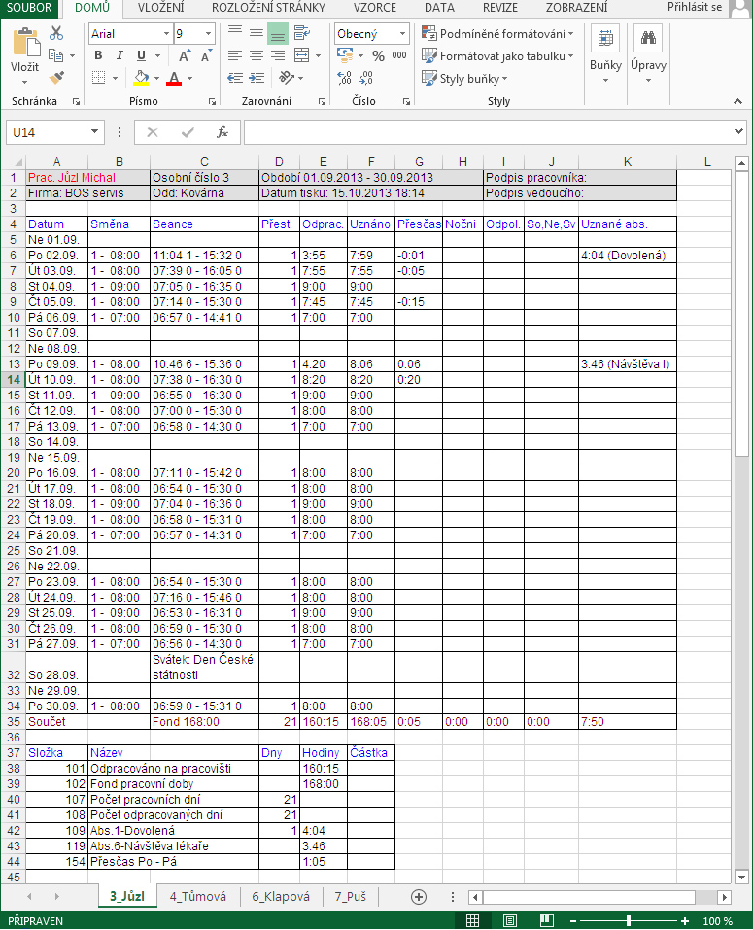
Task: Center cell text horizontally
Action: (x=257, y=55)
